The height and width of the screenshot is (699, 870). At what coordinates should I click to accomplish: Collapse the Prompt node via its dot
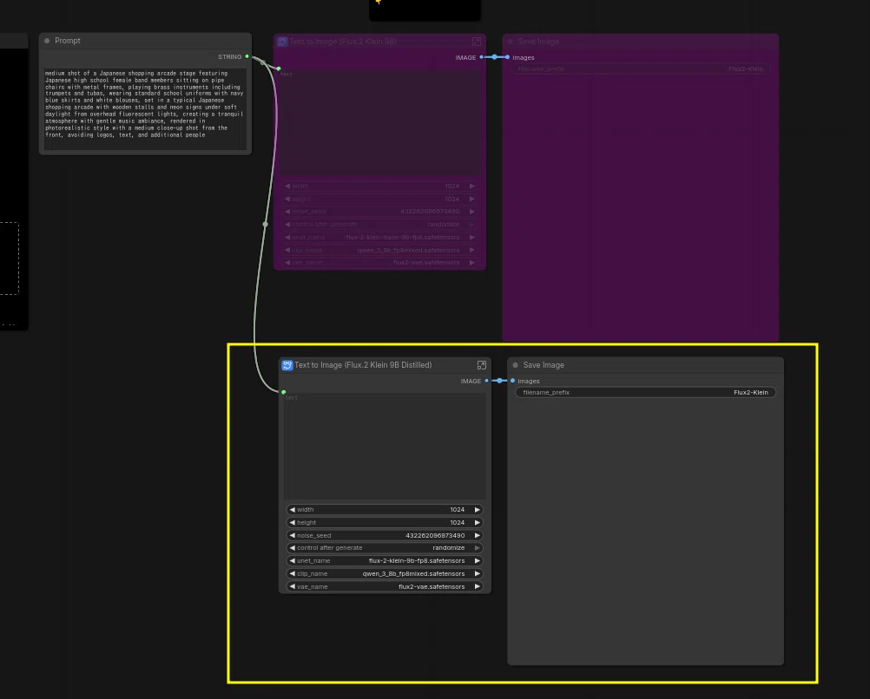(x=47, y=41)
